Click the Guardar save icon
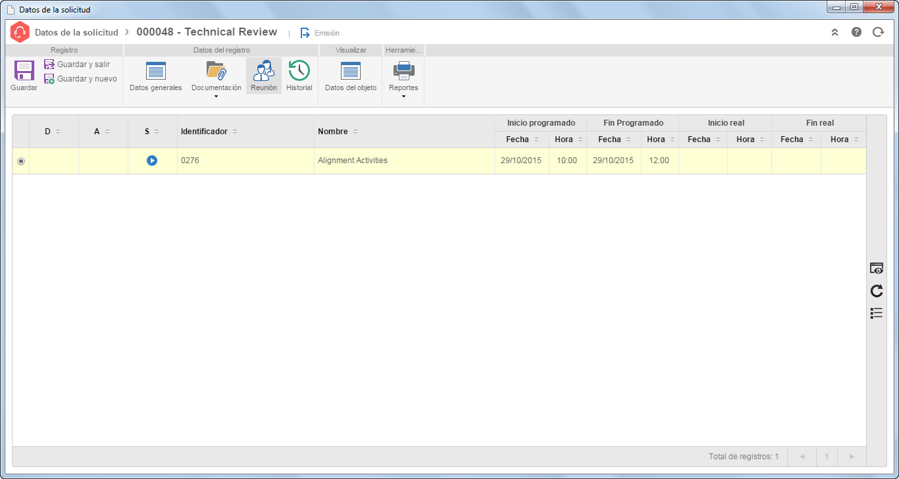 tap(24, 70)
